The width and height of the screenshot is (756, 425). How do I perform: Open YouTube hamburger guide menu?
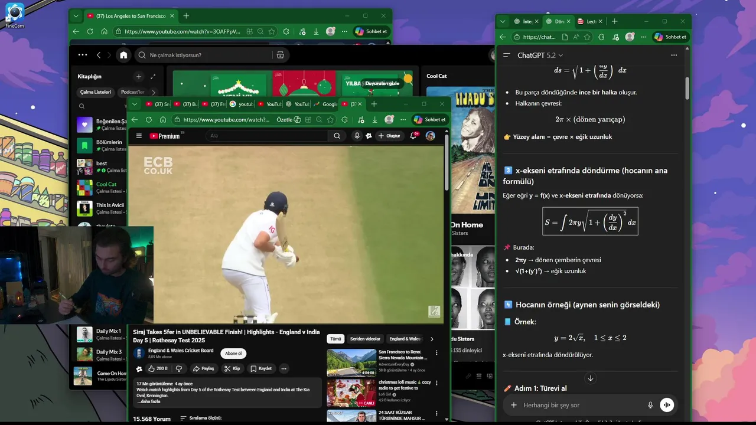(139, 136)
